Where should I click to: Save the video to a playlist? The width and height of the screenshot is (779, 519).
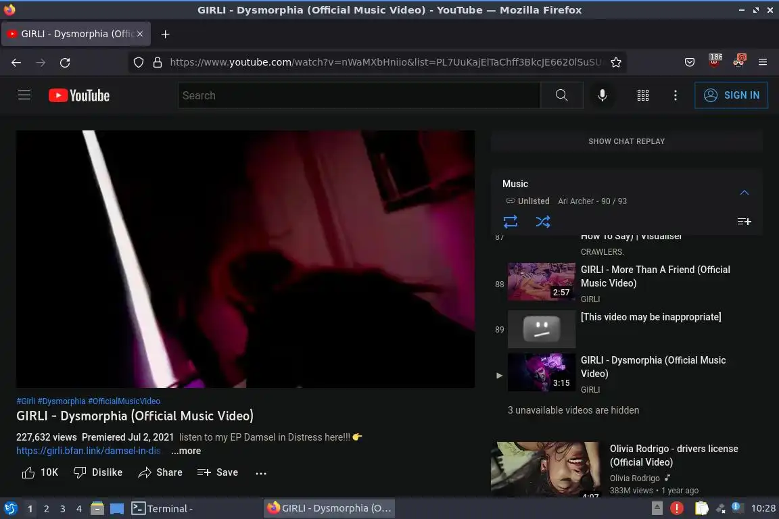point(218,472)
